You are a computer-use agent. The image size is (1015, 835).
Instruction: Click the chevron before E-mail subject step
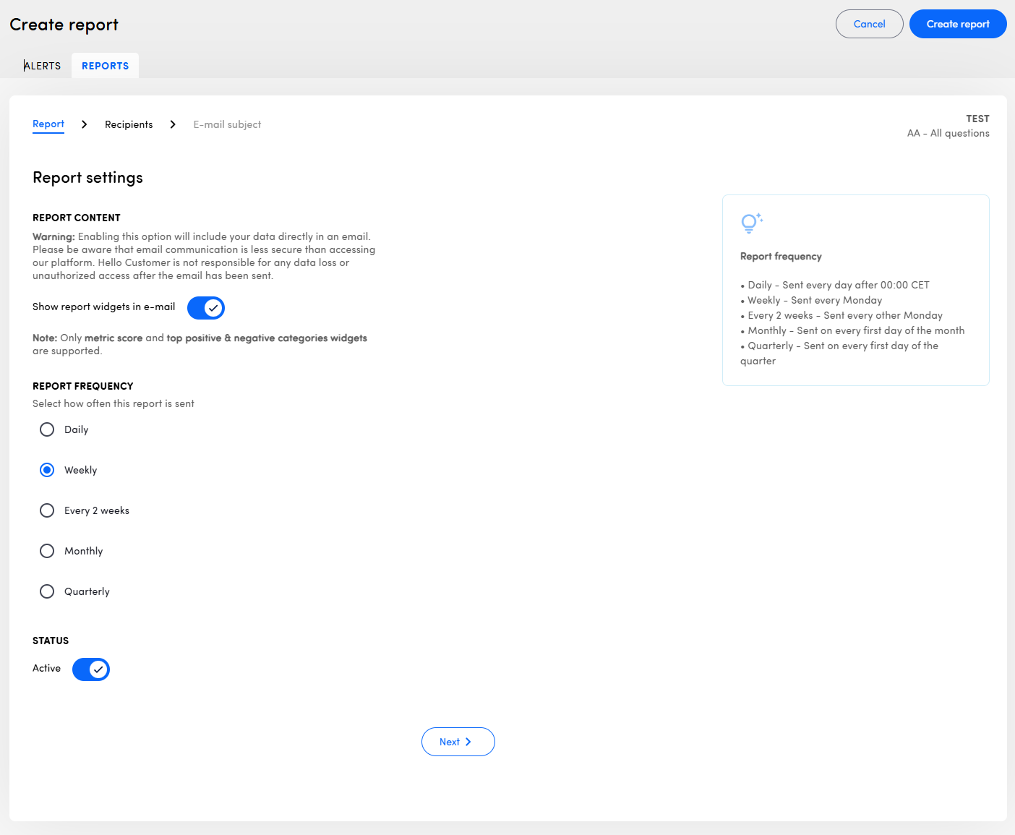(x=173, y=124)
